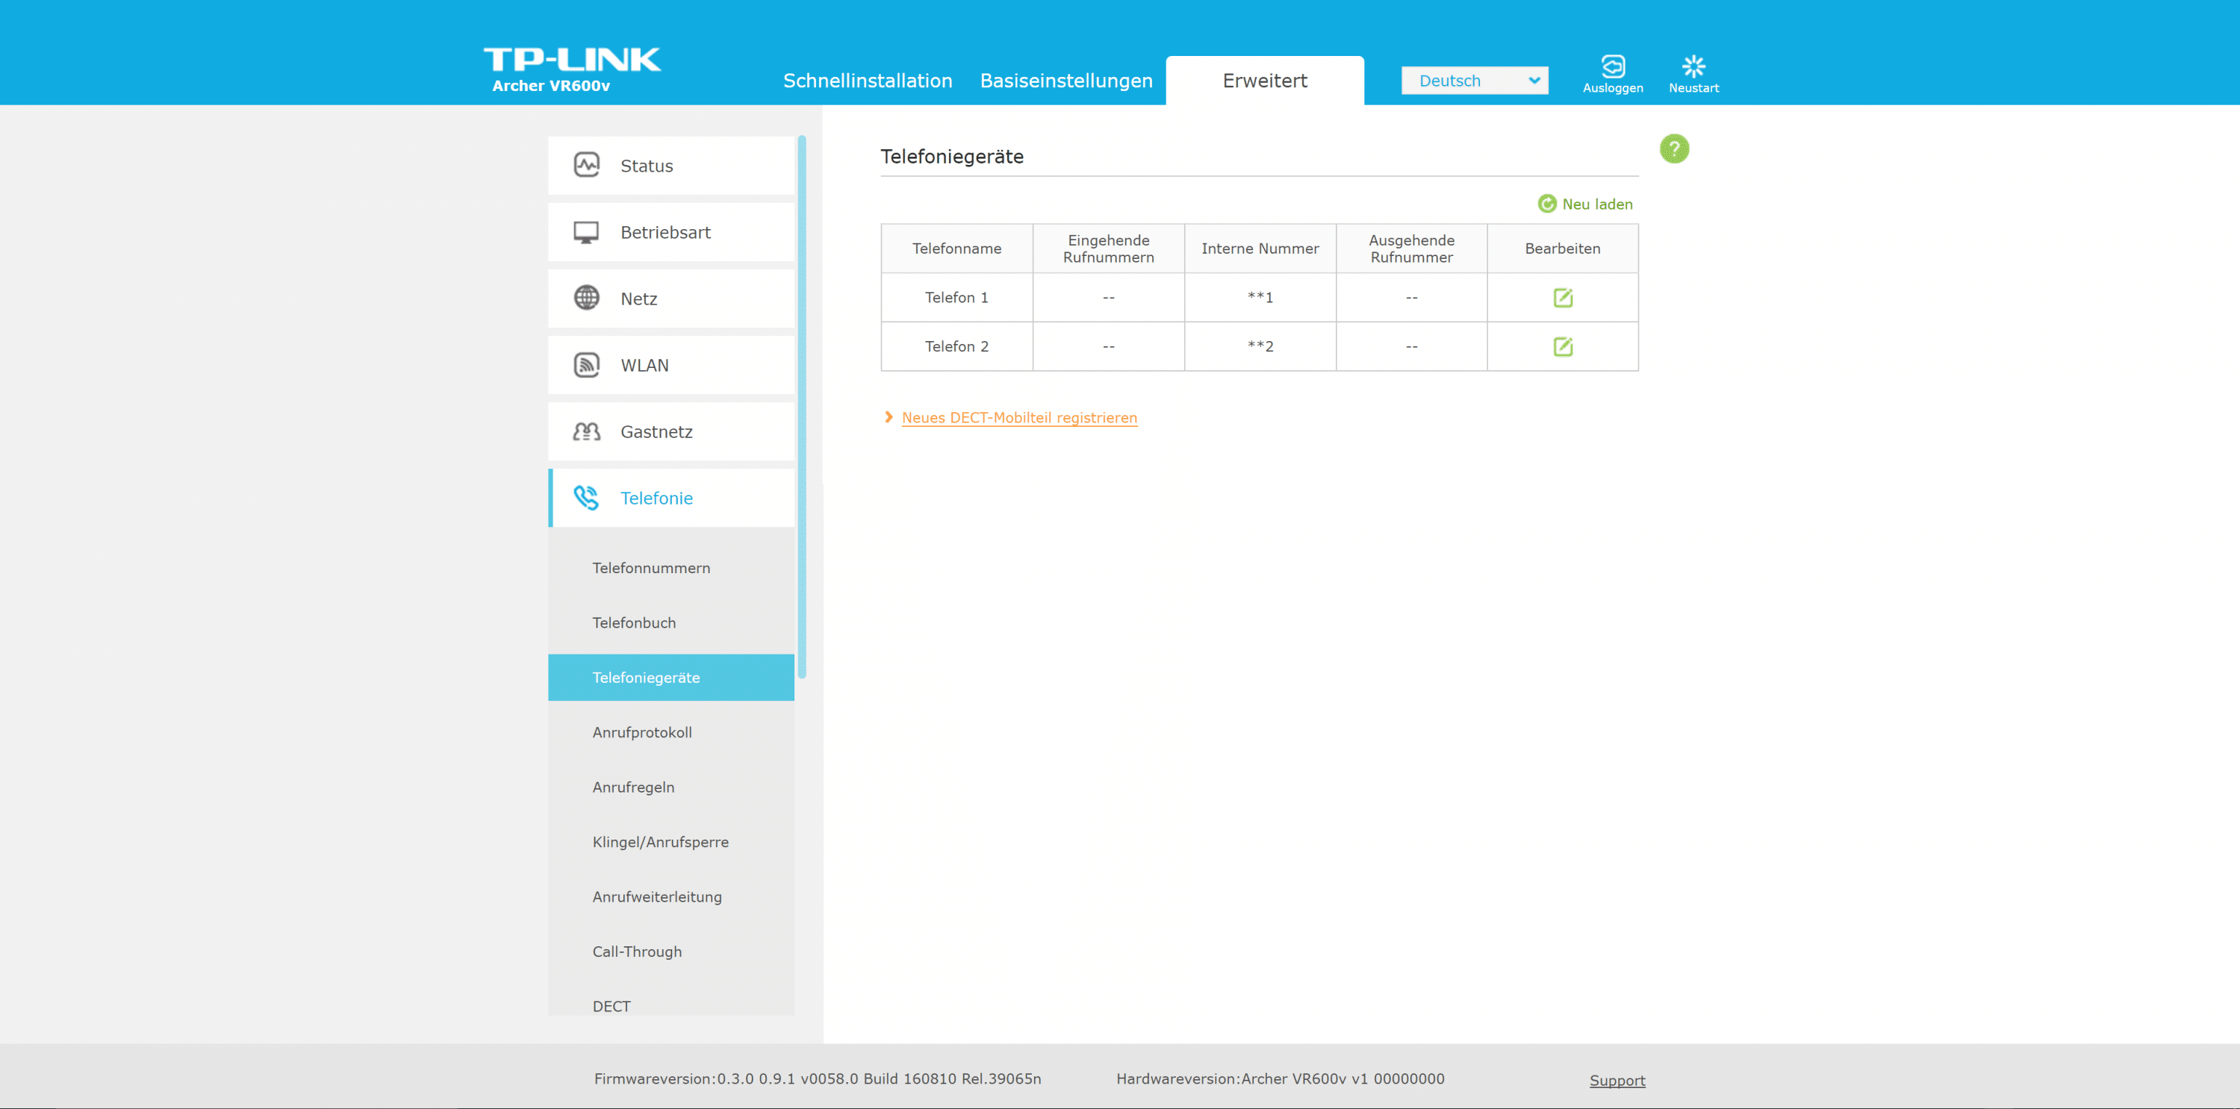Click the Neu laden refresh icon

(x=1546, y=204)
